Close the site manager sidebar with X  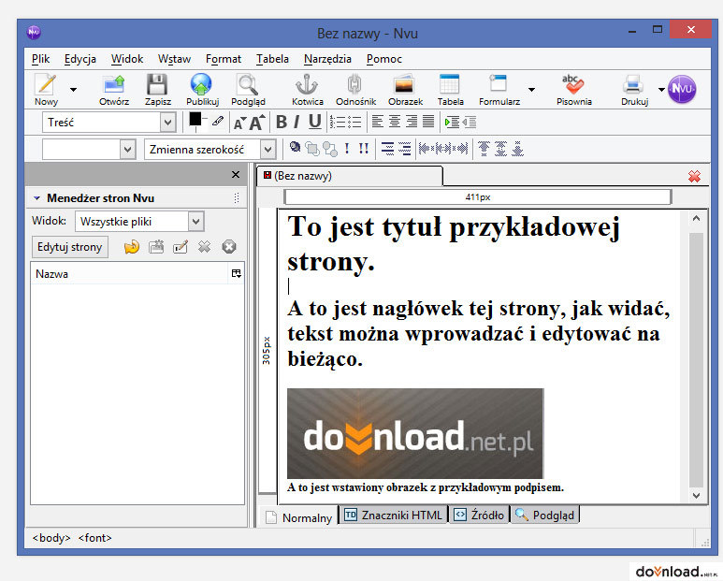pyautogui.click(x=236, y=174)
